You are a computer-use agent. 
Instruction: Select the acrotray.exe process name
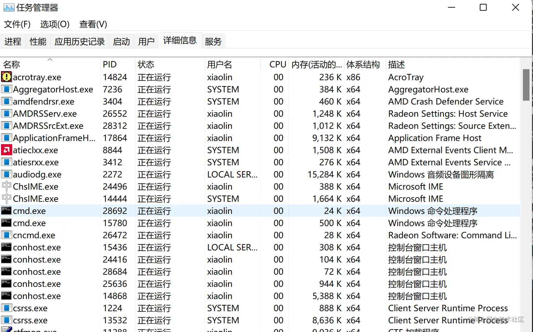coord(37,77)
